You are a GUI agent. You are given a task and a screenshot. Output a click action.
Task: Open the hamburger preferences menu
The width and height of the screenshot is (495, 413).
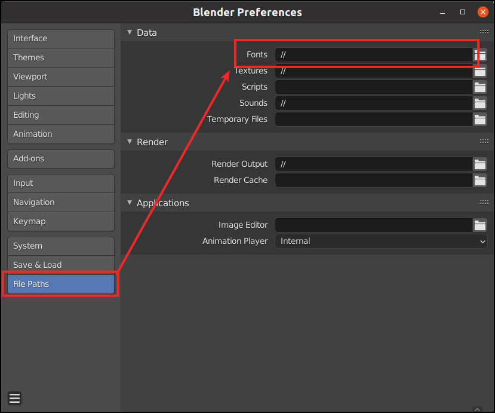click(14, 398)
